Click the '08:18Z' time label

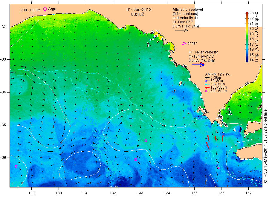(137, 14)
